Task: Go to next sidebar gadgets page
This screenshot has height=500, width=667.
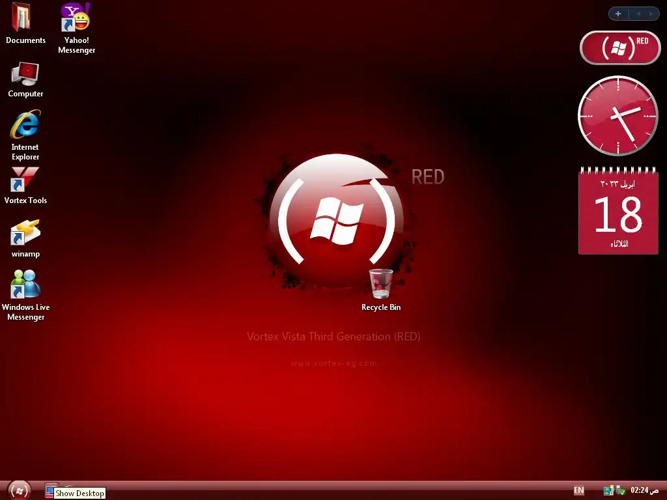Action: click(651, 14)
